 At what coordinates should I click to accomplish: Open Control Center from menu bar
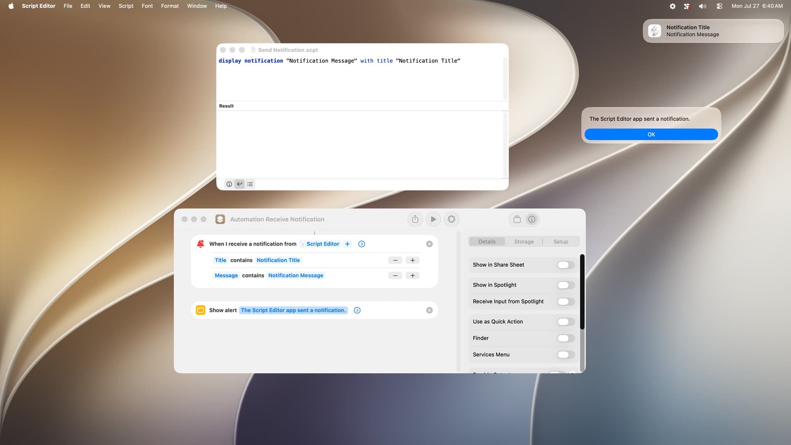[719, 6]
